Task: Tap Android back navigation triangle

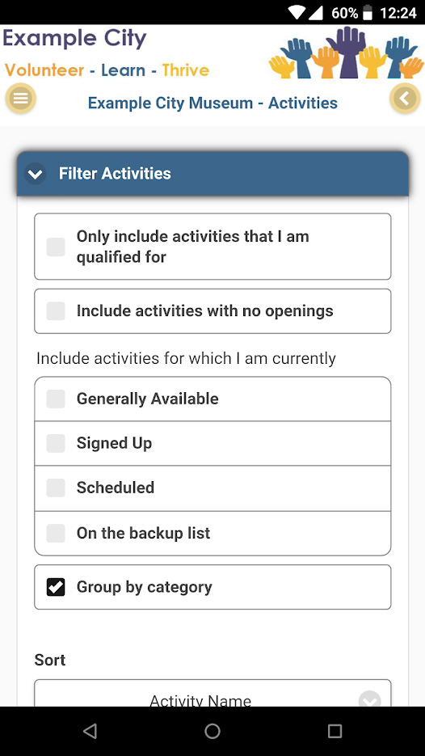Action: [x=90, y=731]
